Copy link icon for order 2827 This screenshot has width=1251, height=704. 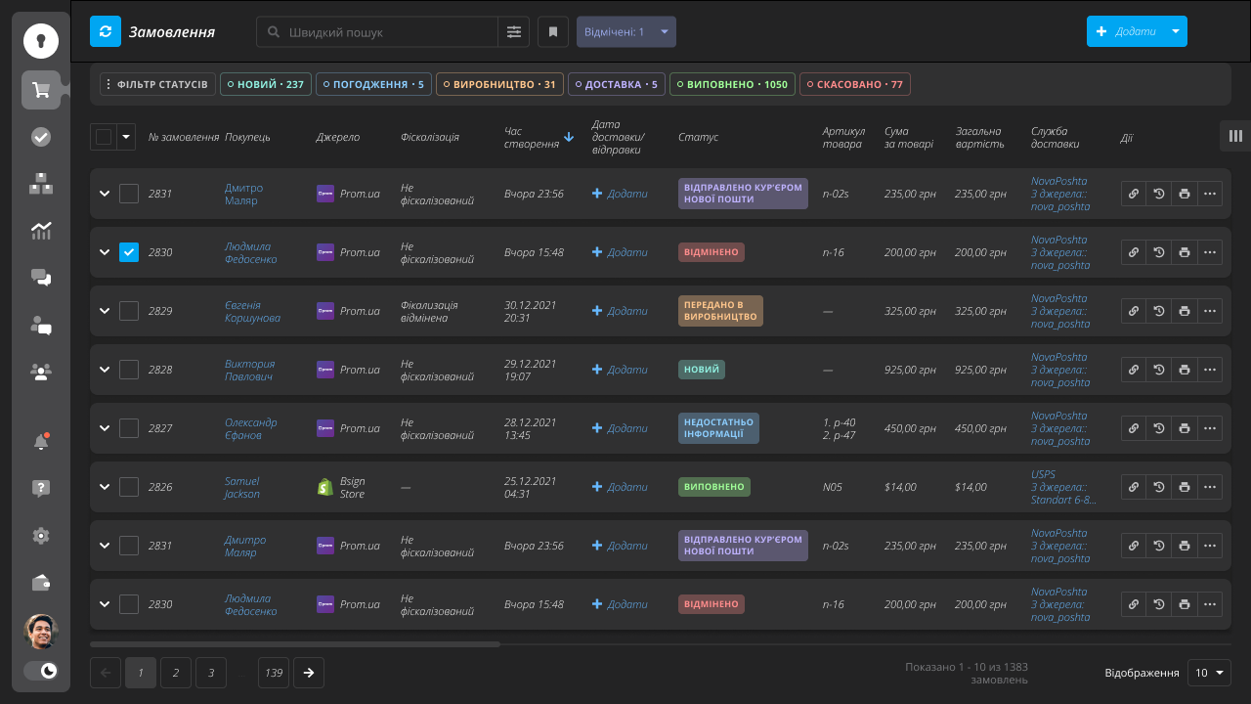tap(1133, 428)
